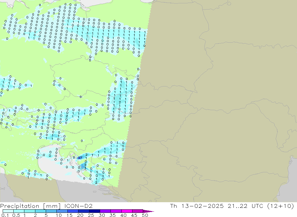
Task: Click the legend swatch between 35 and 40
Action: click(116, 211)
